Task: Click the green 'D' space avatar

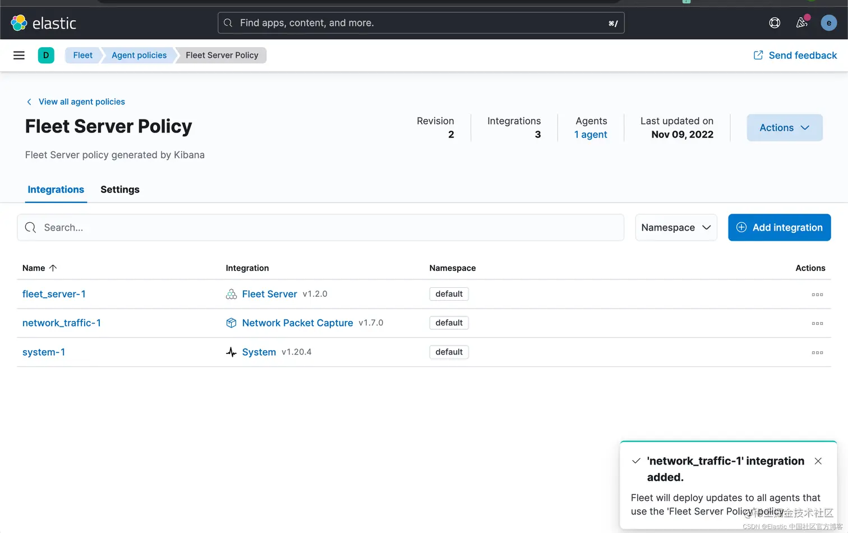Action: 46,55
